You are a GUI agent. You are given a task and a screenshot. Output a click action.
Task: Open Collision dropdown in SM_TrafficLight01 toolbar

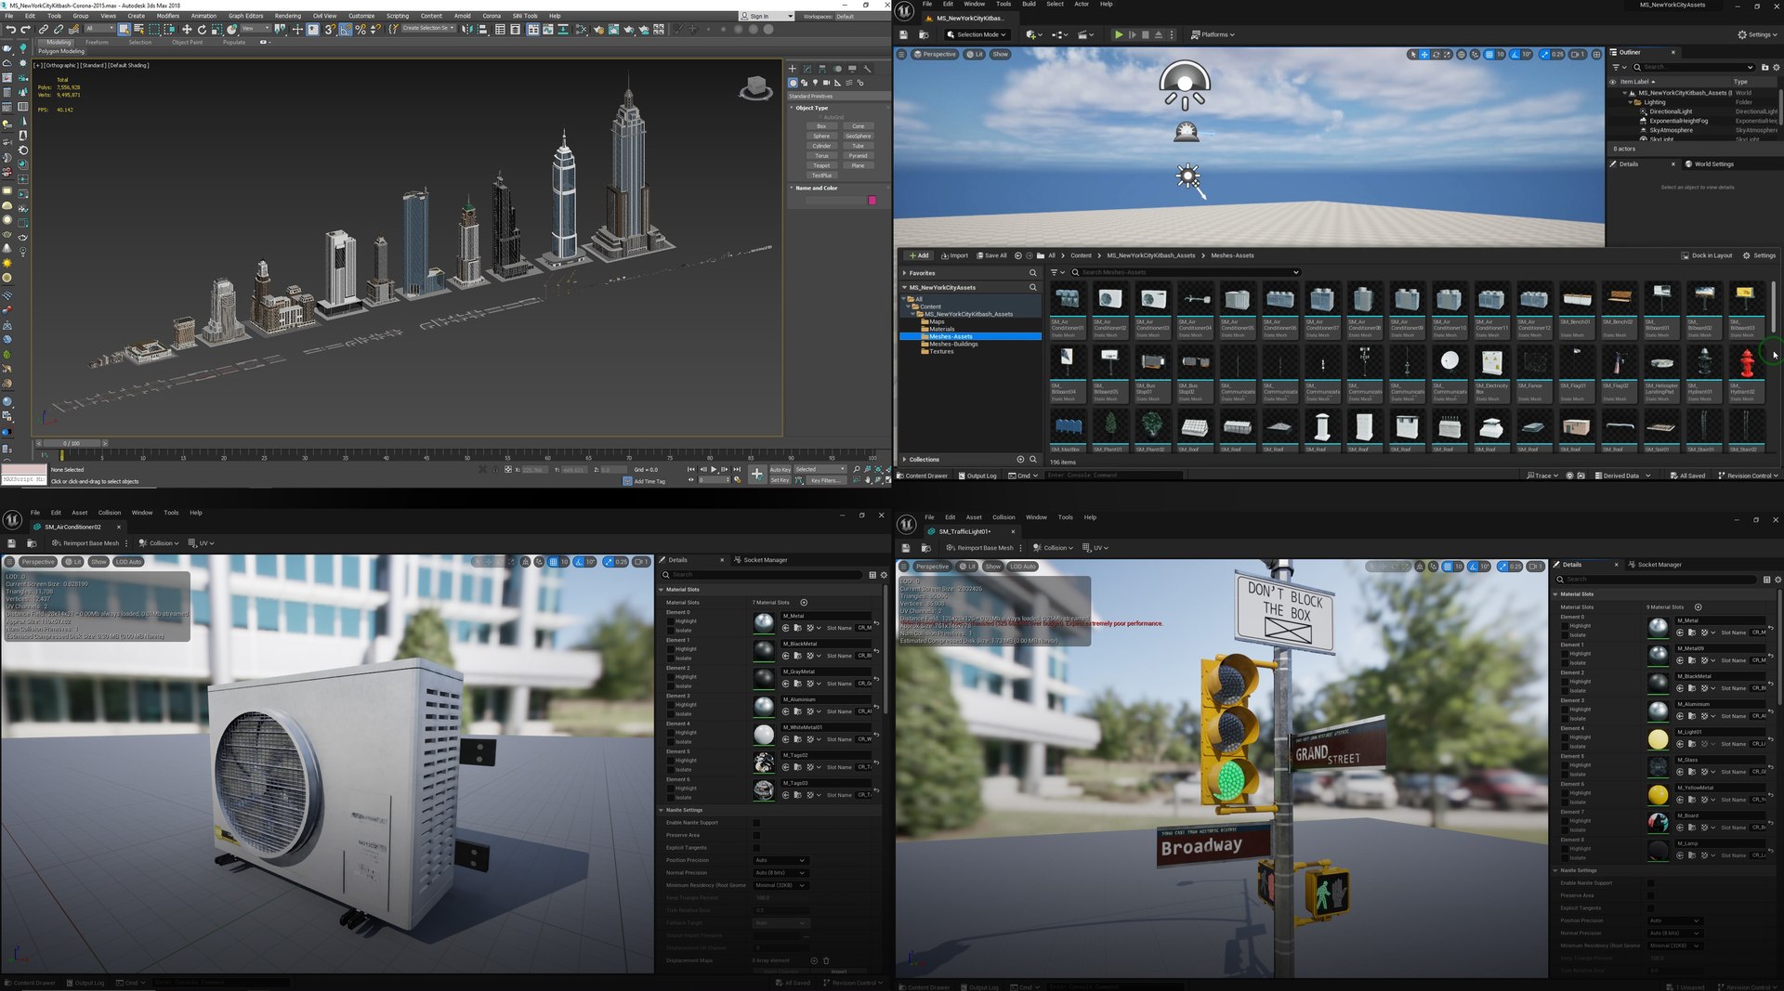pyautogui.click(x=1052, y=548)
